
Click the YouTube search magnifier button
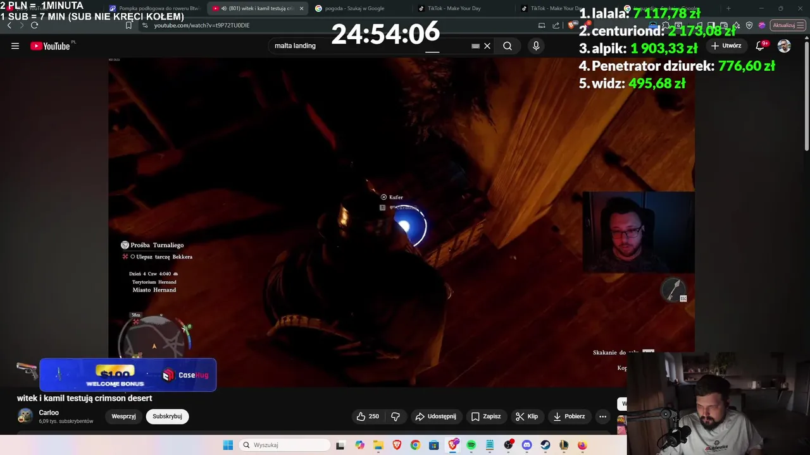click(x=508, y=45)
